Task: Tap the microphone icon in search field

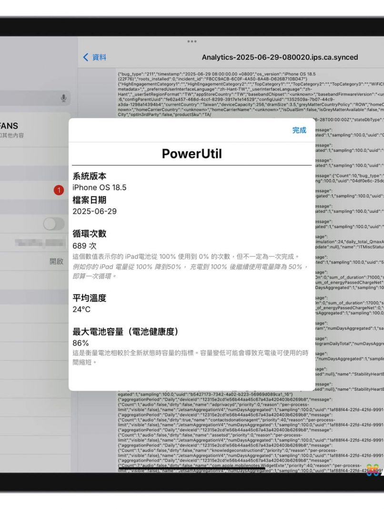Action: (x=63, y=98)
